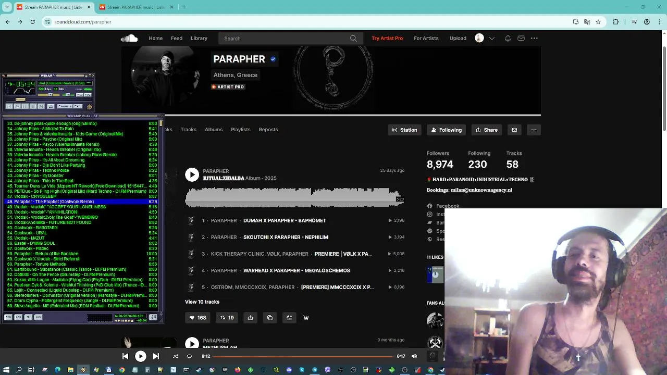Repost the album with the 19 reposts button

[x=227, y=318]
